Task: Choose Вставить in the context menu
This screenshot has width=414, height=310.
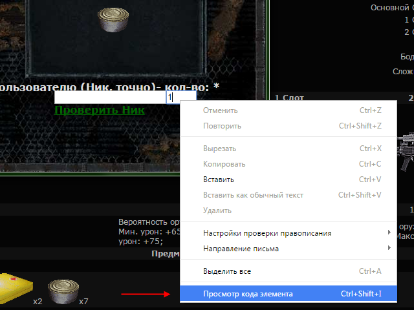Action: [289, 180]
